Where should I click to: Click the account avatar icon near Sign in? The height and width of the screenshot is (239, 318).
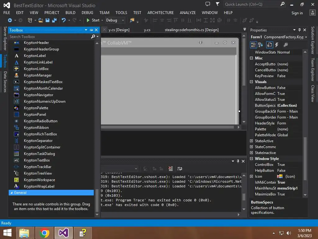point(312,12)
